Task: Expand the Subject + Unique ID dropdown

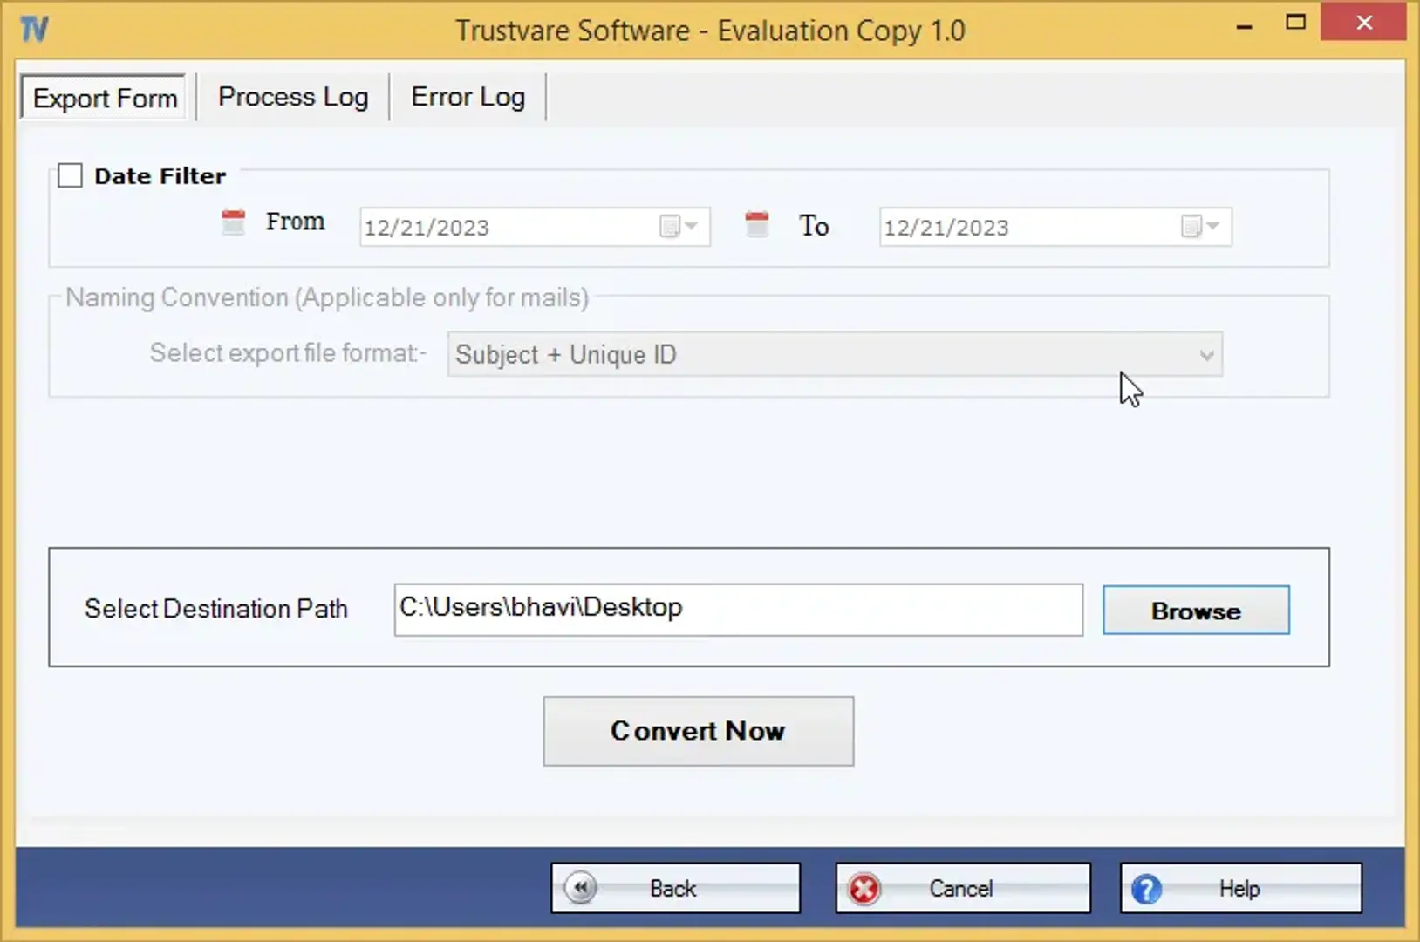Action: point(1205,355)
